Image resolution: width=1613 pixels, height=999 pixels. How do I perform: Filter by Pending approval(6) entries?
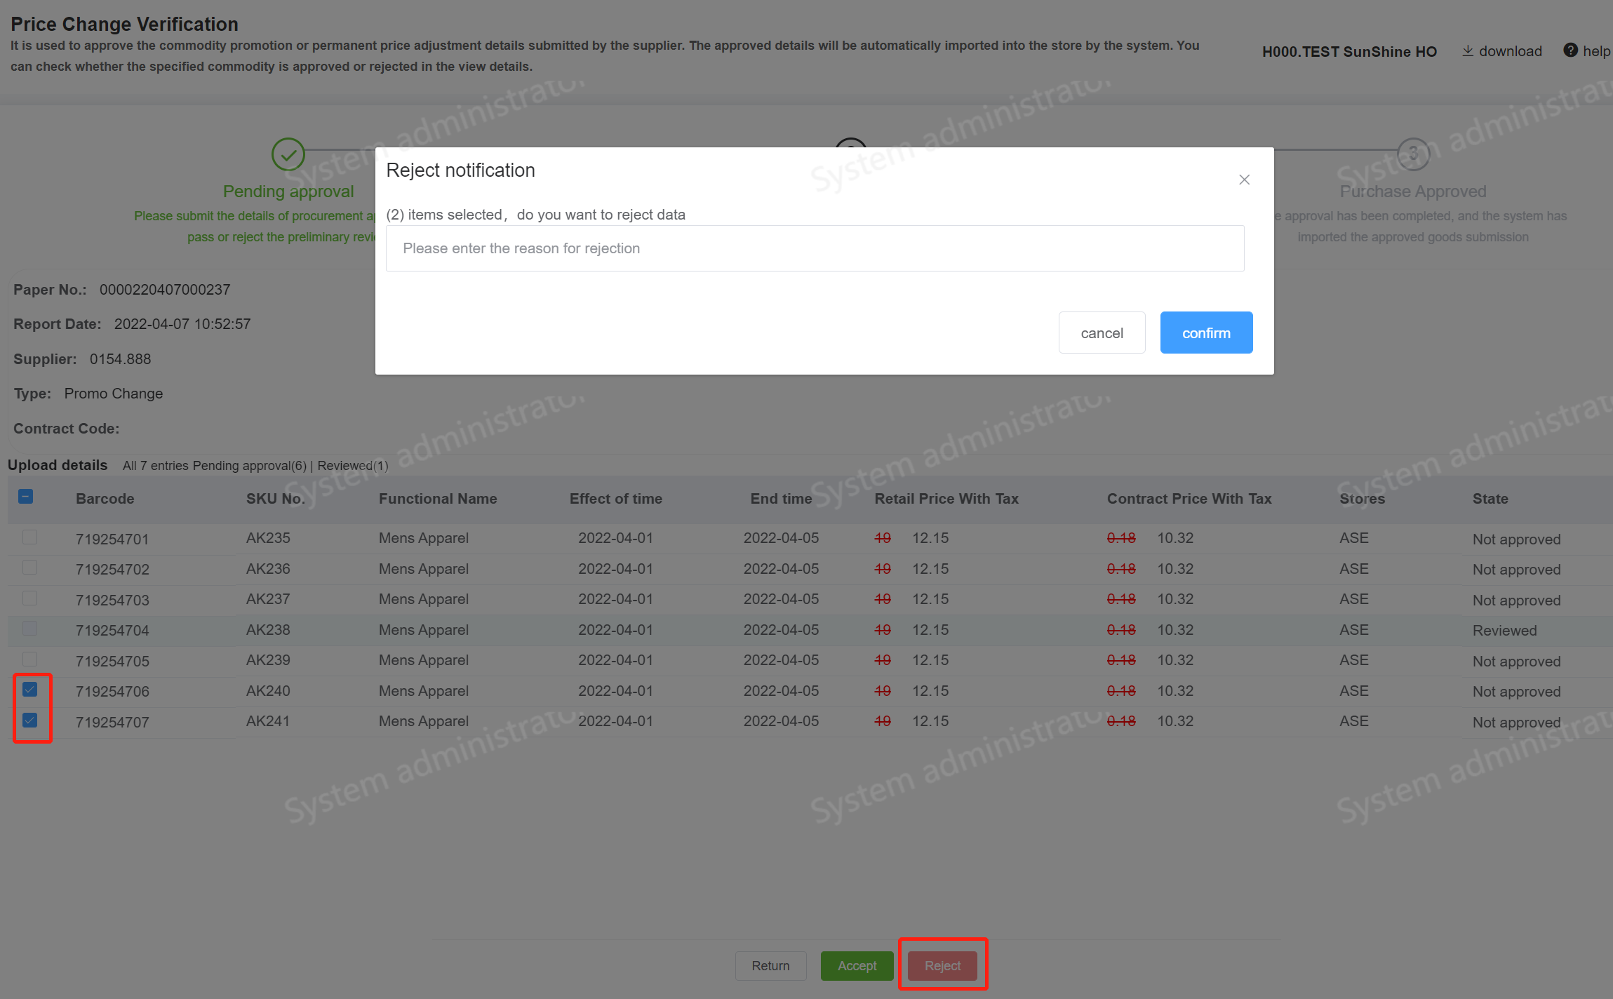click(249, 466)
